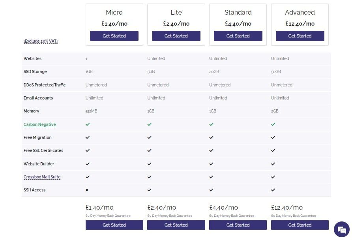This screenshot has height=240, width=352.
Task: Click the Advanced plan Free SSL Certificates checkmark
Action: coord(273,150)
